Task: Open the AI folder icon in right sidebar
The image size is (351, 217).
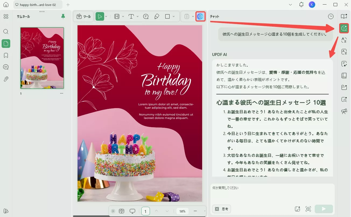Action: click(x=344, y=87)
